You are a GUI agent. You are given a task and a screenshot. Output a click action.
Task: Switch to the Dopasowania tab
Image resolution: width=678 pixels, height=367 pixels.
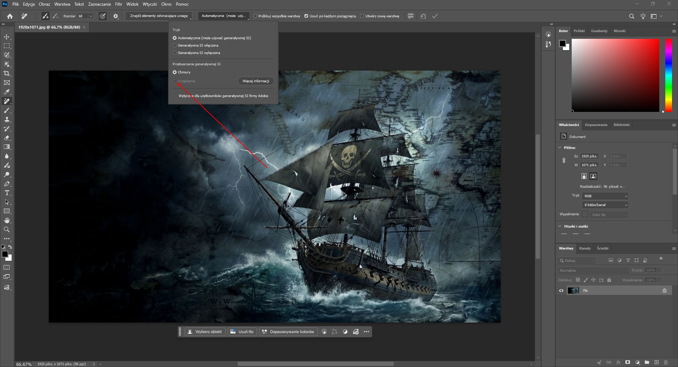click(596, 125)
